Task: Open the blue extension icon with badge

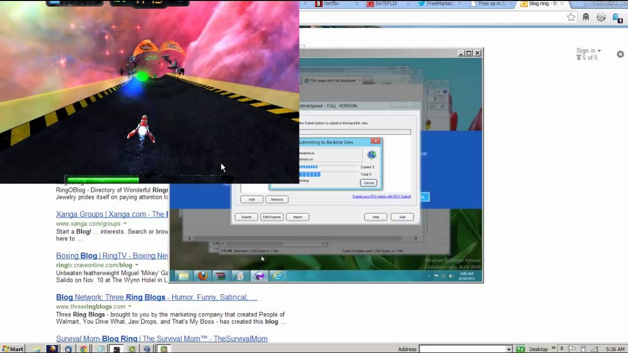Action: 618,18
